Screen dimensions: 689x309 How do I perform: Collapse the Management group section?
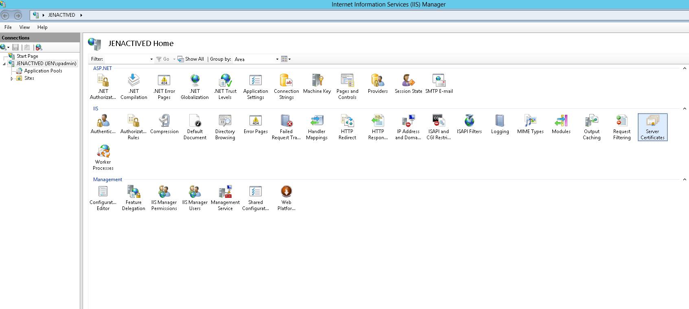(x=685, y=180)
